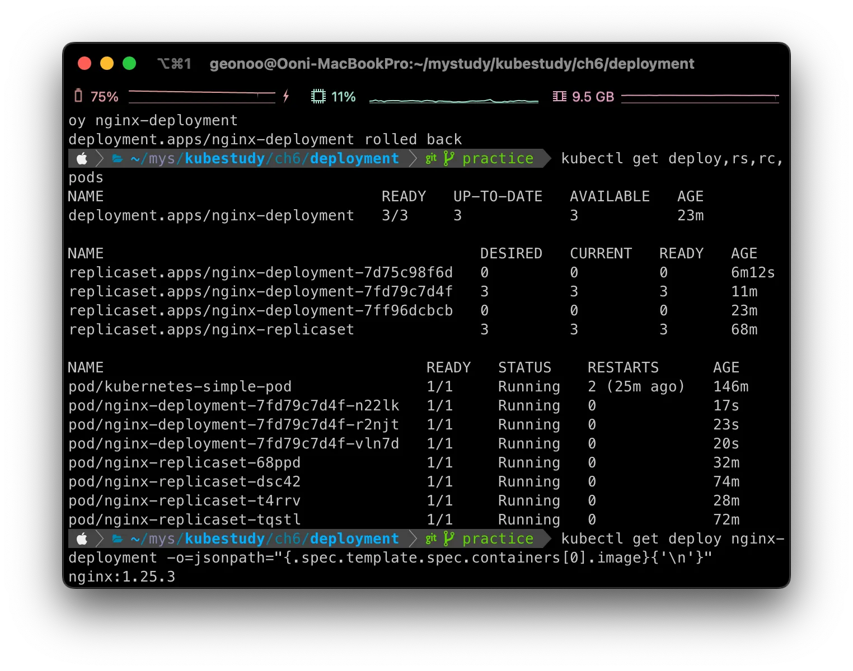Click the Apple logo in the 'get deploy,rs,rc,' prompt

[x=82, y=158]
